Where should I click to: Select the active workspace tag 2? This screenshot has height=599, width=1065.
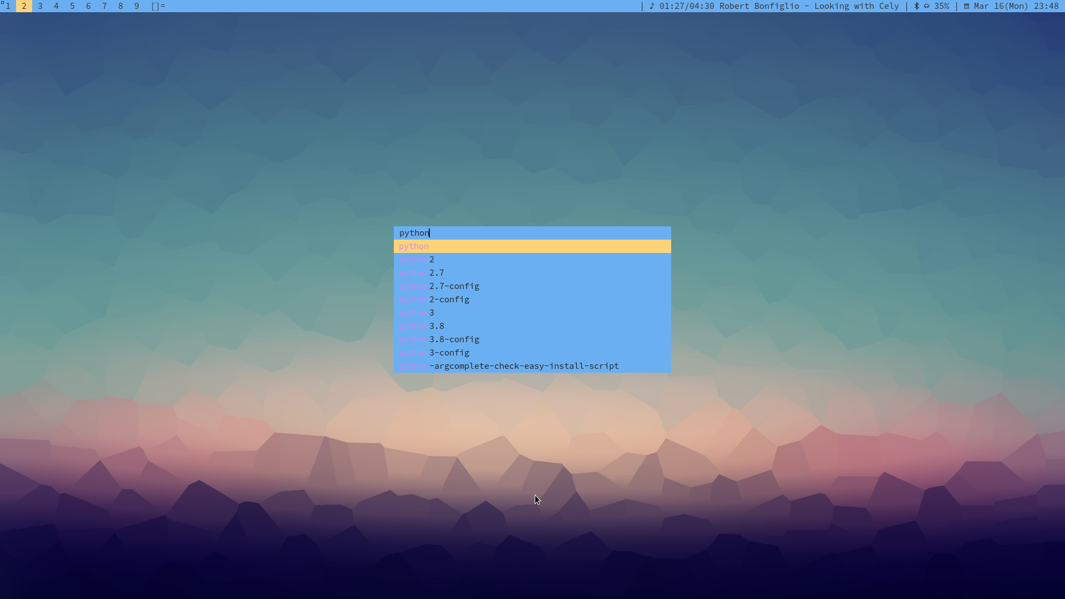tap(24, 6)
